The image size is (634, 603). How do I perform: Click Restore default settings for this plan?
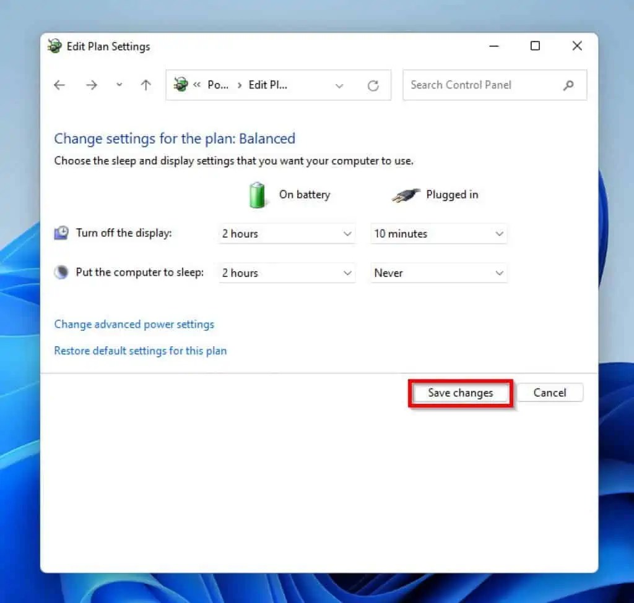(x=140, y=351)
